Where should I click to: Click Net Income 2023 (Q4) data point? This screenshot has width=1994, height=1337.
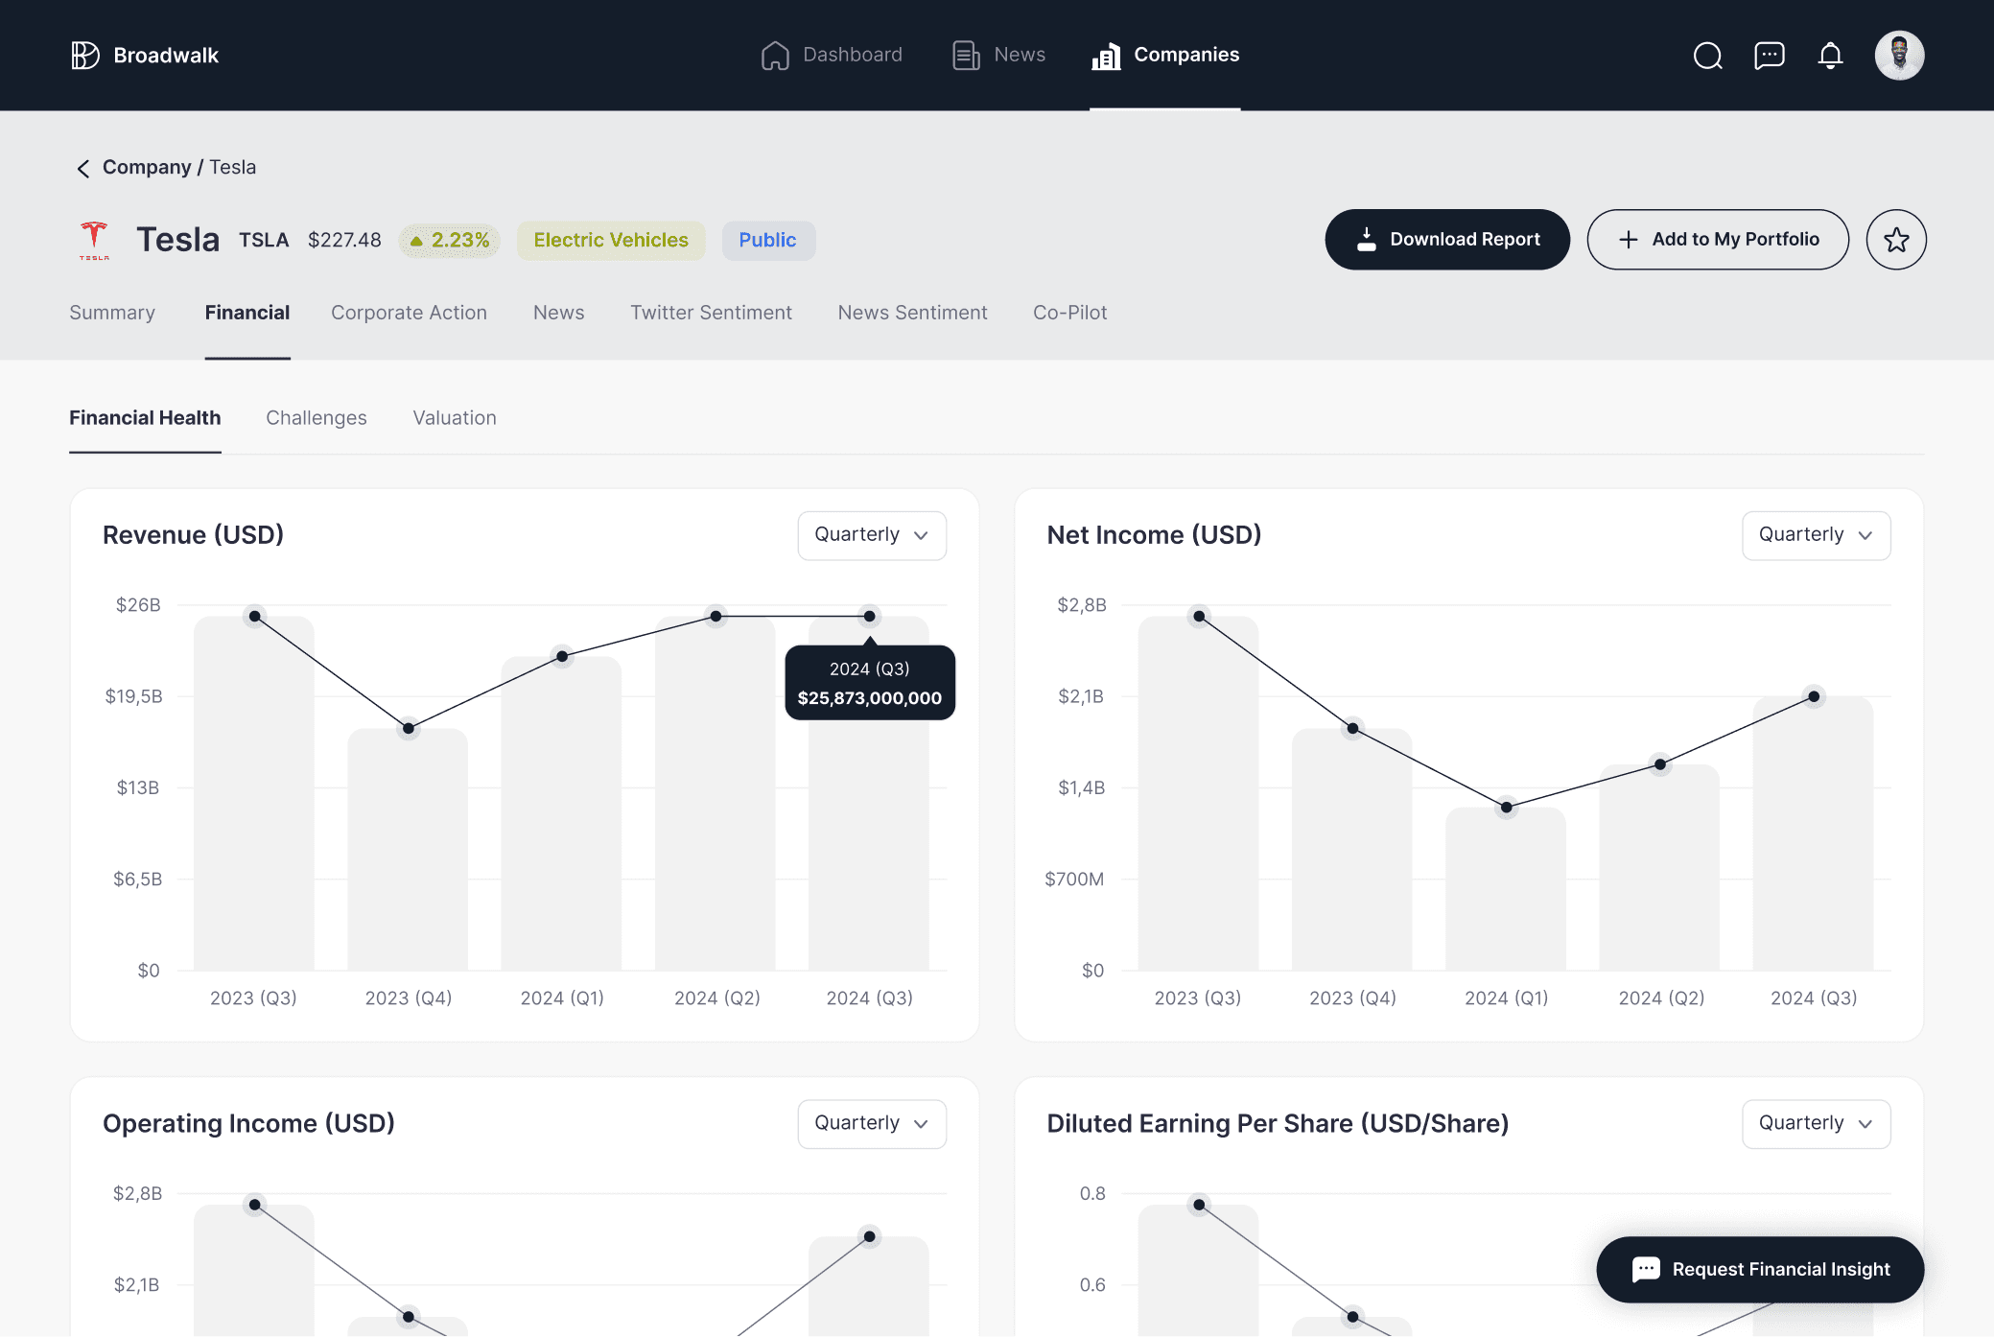(x=1352, y=729)
